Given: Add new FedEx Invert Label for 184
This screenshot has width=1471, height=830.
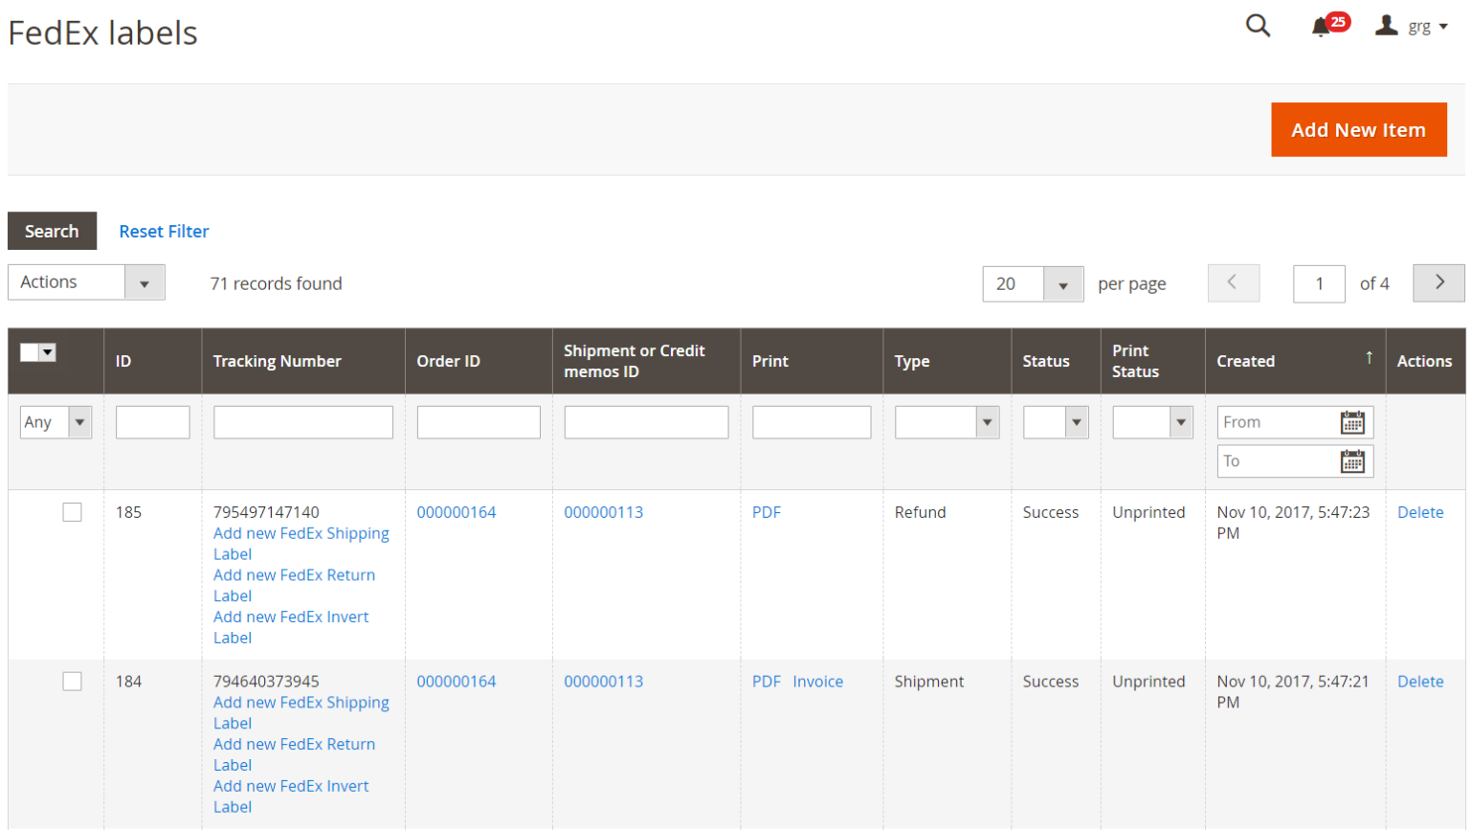Looking at the screenshot, I should [x=291, y=796].
